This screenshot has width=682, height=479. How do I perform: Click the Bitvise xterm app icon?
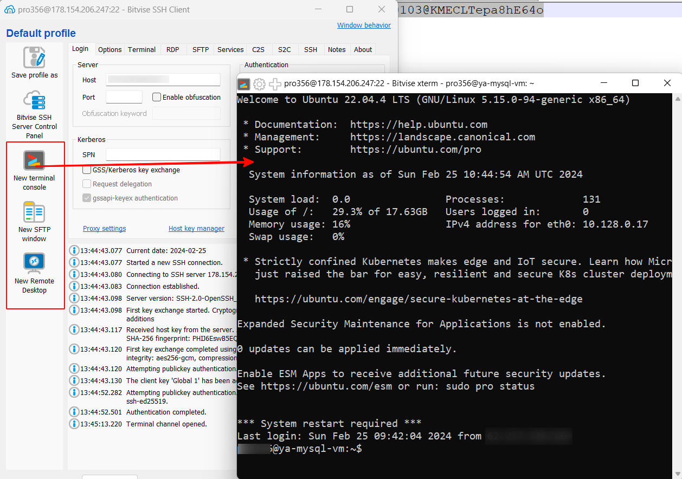[x=244, y=83]
